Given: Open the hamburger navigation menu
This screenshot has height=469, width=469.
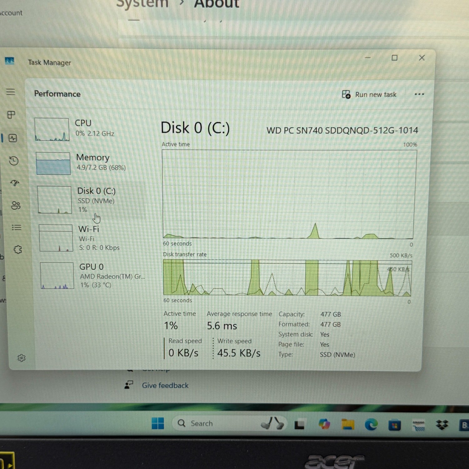Looking at the screenshot, I should pyautogui.click(x=11, y=92).
